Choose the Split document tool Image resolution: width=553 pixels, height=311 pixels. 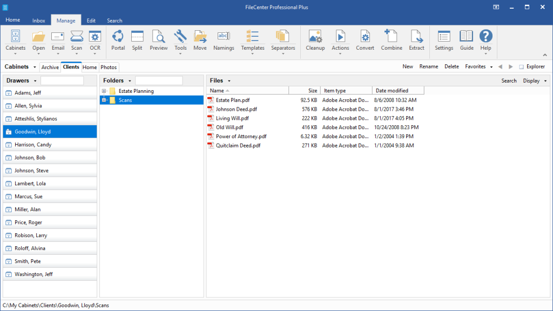(x=137, y=40)
